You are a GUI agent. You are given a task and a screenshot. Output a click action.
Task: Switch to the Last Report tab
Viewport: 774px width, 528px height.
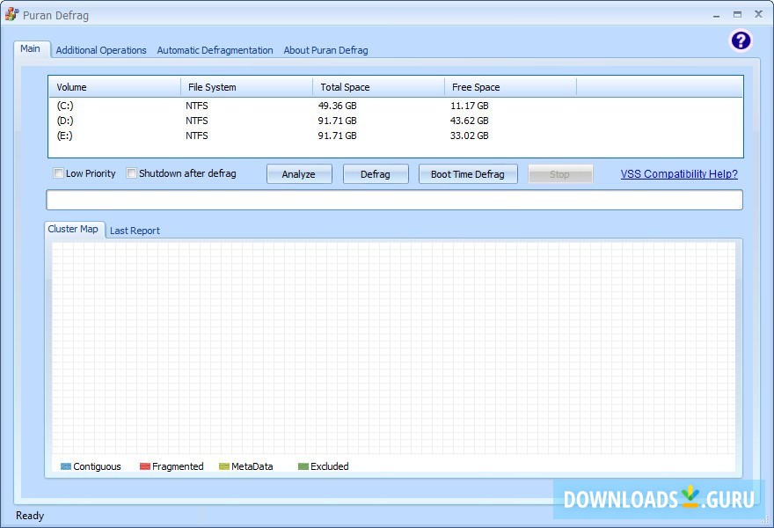point(135,231)
